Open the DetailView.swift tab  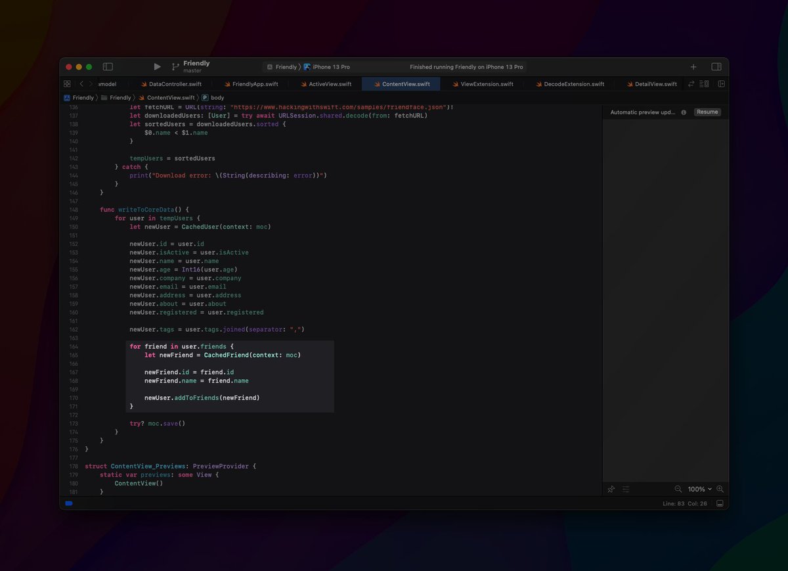(655, 84)
